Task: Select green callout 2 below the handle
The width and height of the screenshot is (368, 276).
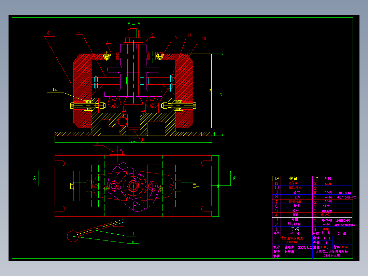Action: (133, 241)
